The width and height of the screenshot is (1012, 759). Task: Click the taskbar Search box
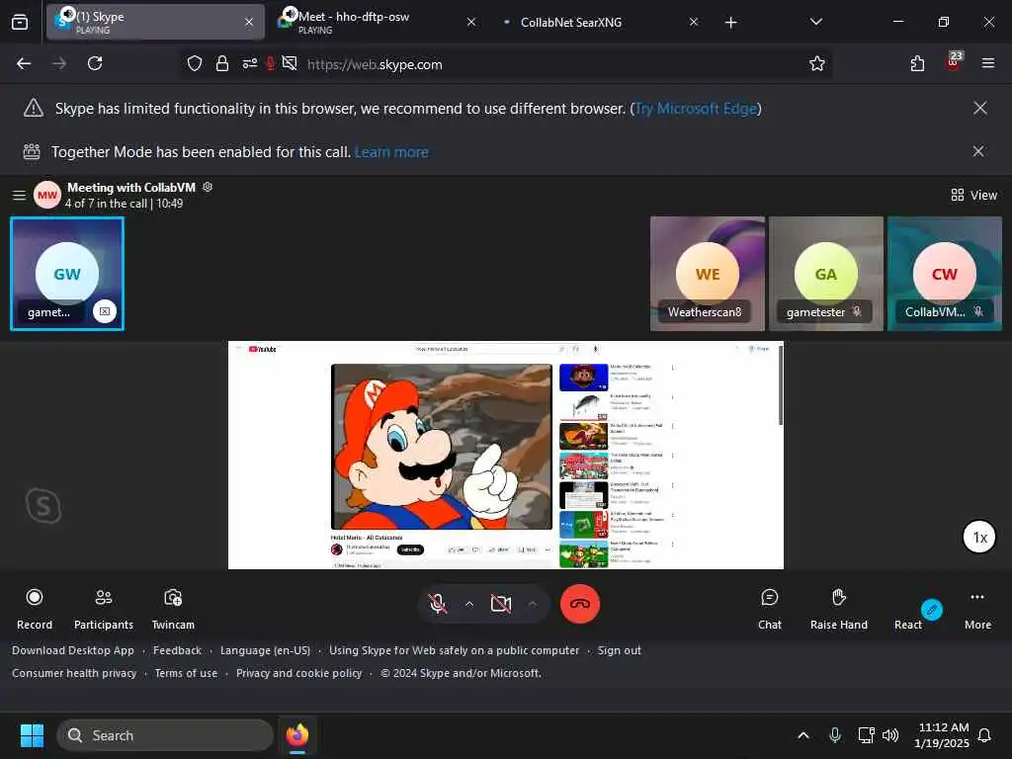click(x=165, y=735)
